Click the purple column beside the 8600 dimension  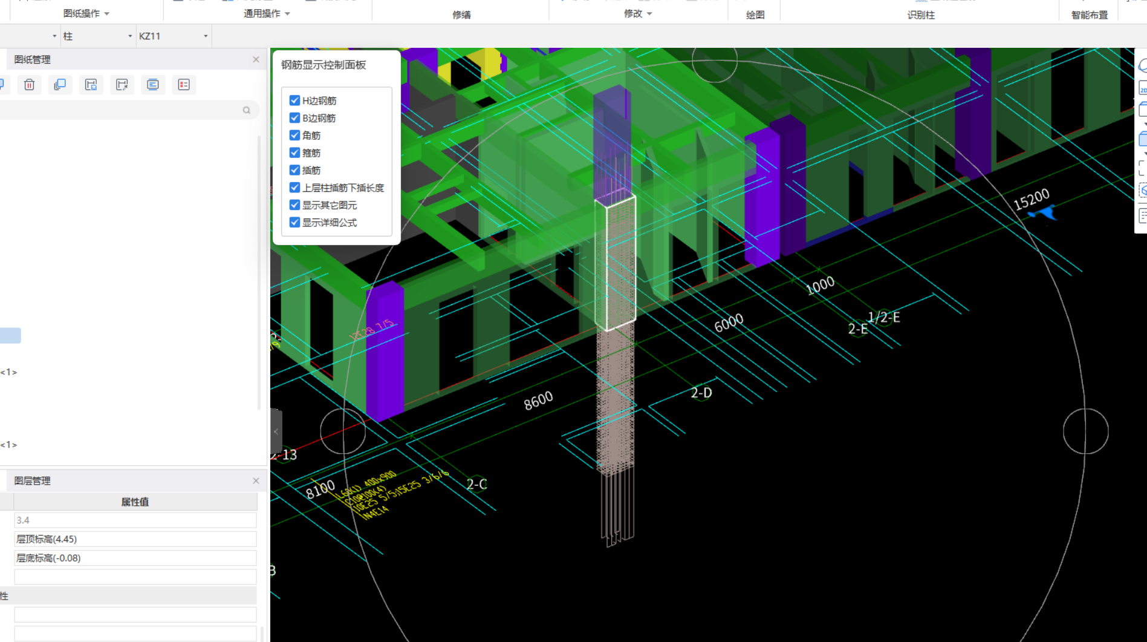pyautogui.click(x=385, y=351)
